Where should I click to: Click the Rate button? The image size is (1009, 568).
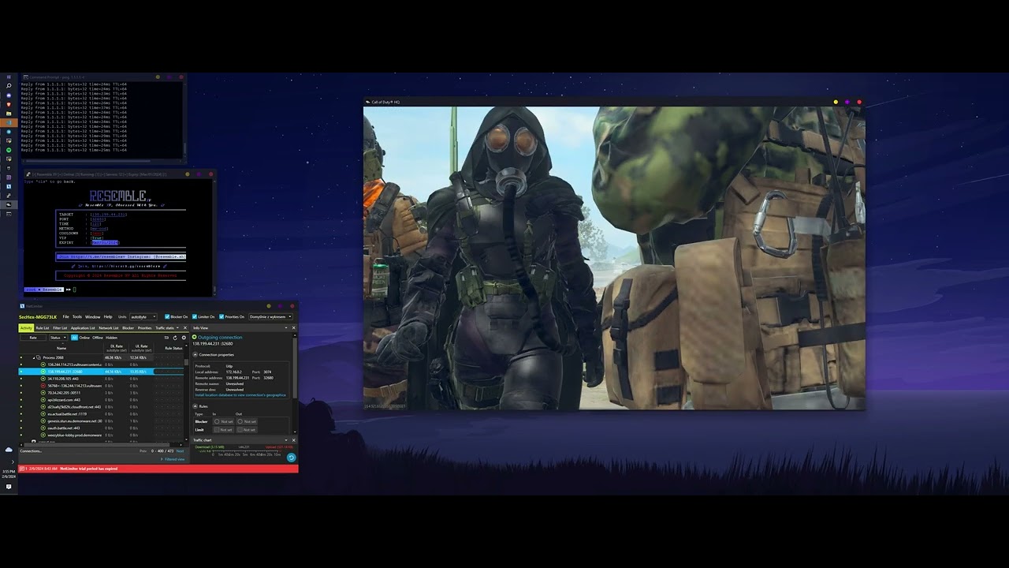(33, 338)
